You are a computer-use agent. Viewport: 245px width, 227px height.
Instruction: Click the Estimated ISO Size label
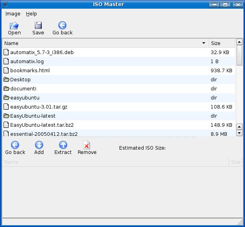pos(142,148)
